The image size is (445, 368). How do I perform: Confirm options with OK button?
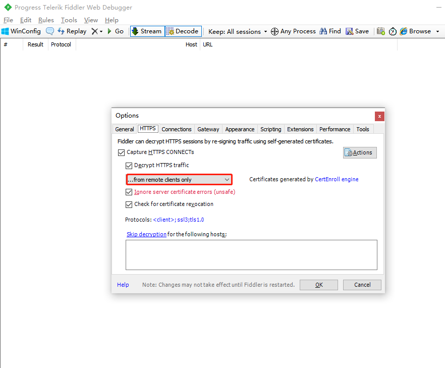pos(319,285)
